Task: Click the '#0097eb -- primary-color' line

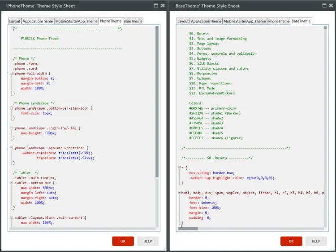Action: 213,108
